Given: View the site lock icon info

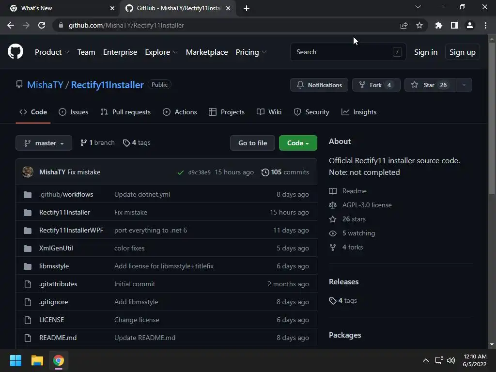Looking at the screenshot, I should (x=61, y=25).
